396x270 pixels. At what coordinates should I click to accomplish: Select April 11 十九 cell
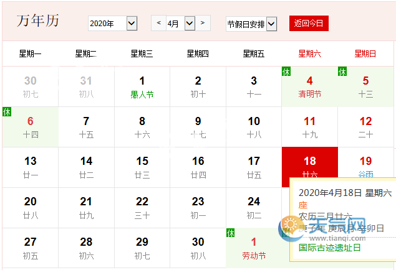coord(309,127)
